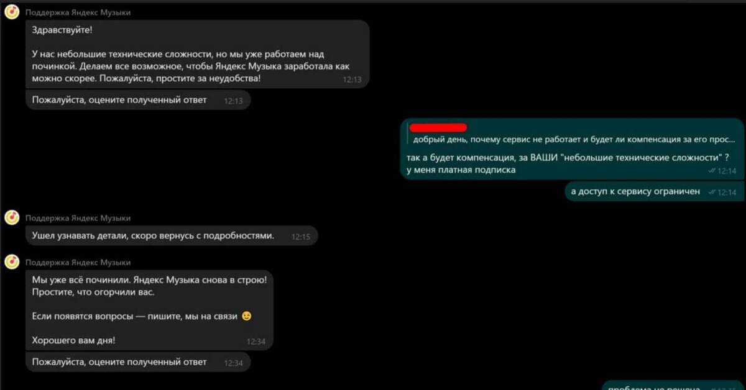Click the red redacted name in the quote
Image resolution: width=746 pixels, height=390 pixels.
click(x=439, y=128)
